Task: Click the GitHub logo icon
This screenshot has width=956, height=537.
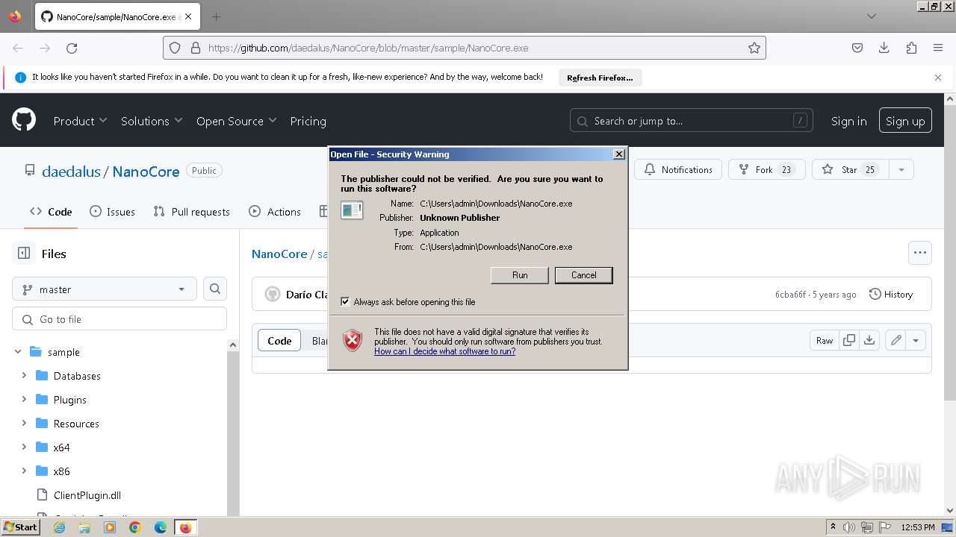Action: point(24,120)
